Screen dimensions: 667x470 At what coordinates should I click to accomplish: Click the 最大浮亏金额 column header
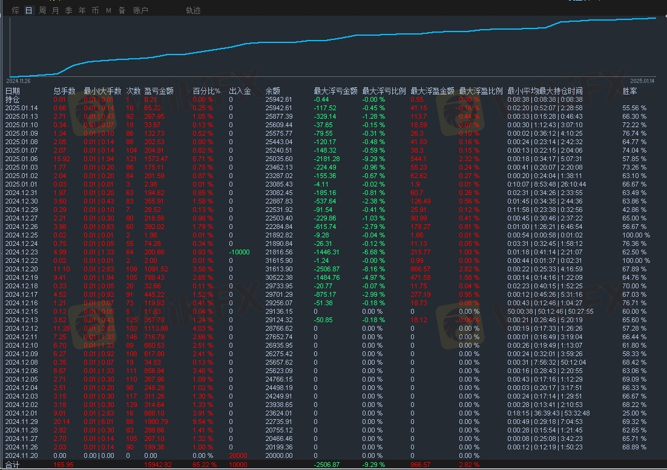tap(335, 91)
